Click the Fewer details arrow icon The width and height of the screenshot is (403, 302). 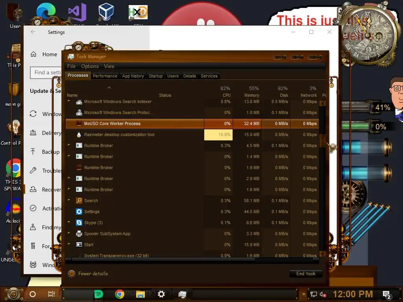point(72,274)
